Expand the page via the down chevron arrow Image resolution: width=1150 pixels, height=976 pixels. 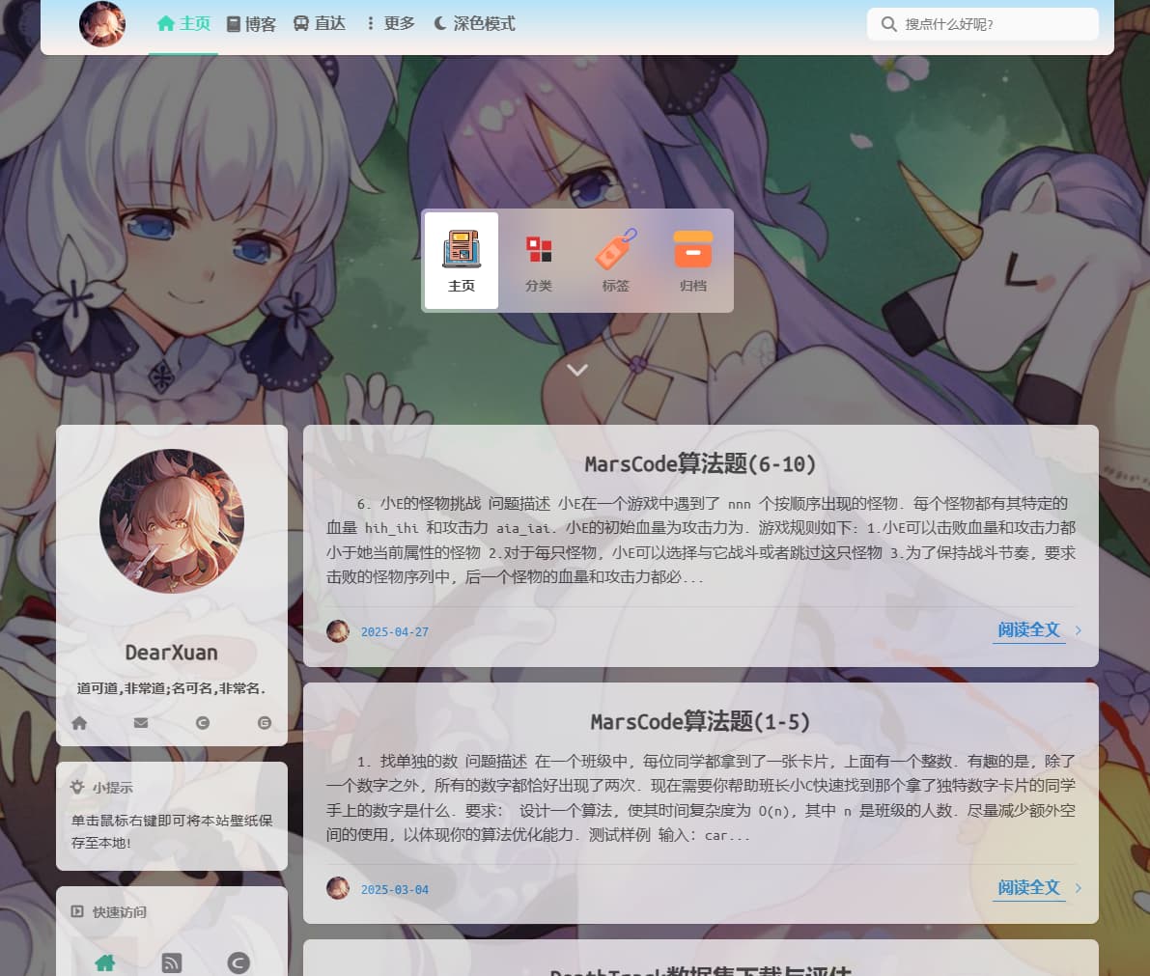coord(577,369)
